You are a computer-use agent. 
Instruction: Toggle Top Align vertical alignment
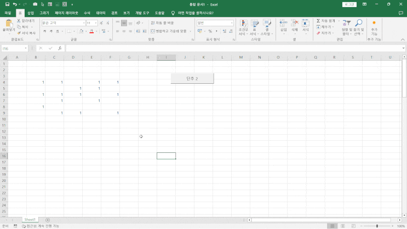(118, 23)
